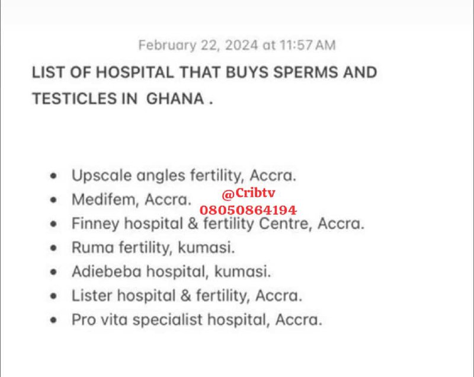Select the Pro vita specialist hospital item
This screenshot has width=474, height=377.
[197, 320]
